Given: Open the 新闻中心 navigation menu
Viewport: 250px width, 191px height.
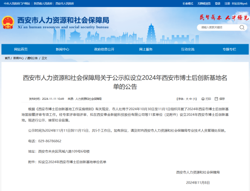Looking at the screenshot, I should (x=62, y=49).
